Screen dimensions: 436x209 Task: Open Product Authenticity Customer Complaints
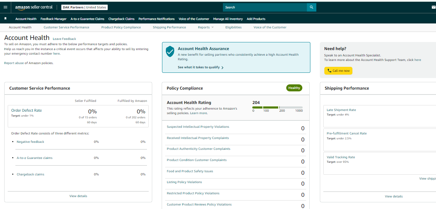click(198, 149)
